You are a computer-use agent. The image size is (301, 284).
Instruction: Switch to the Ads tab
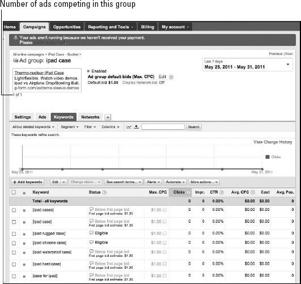(42, 117)
